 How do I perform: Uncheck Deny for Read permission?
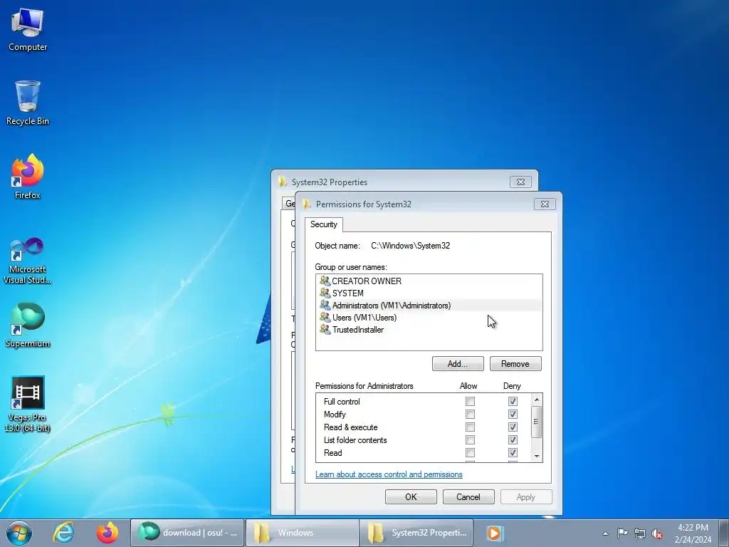coord(513,452)
